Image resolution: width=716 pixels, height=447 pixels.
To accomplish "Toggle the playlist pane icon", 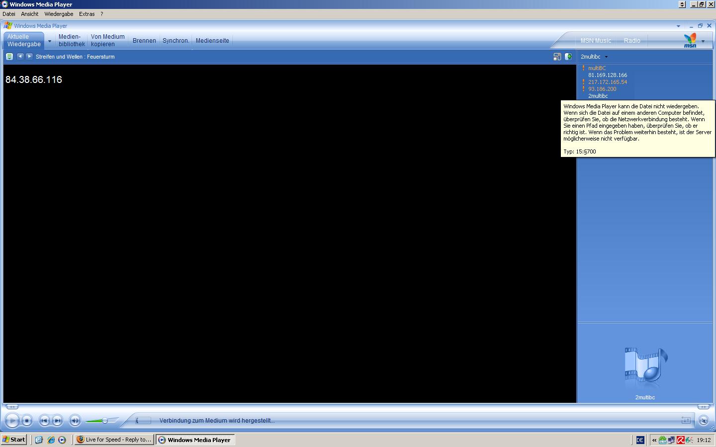I will click(x=568, y=57).
